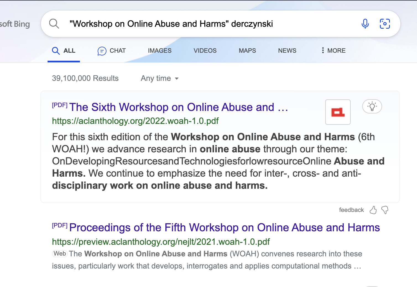The image size is (417, 287).
Task: Click the vertical ellipsis icon on MORE
Action: 323,51
